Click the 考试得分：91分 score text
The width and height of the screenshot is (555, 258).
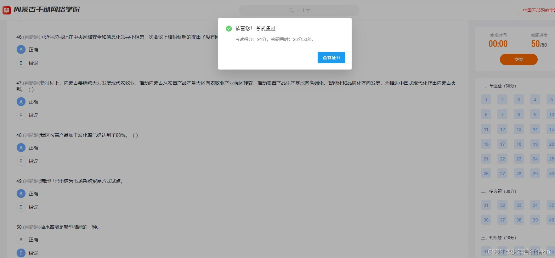click(x=251, y=39)
